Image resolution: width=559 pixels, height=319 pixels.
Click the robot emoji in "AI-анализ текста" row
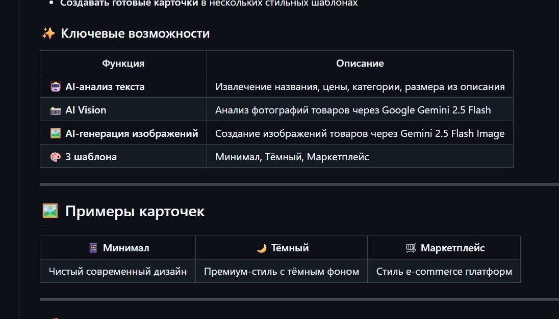(56, 86)
